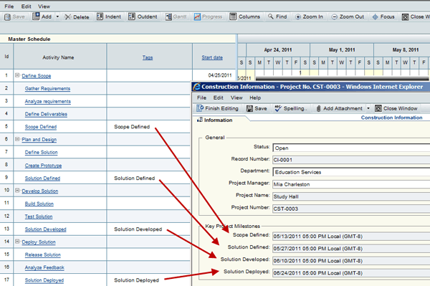
Task: Open the Analyze requirements activity
Action: 48,101
